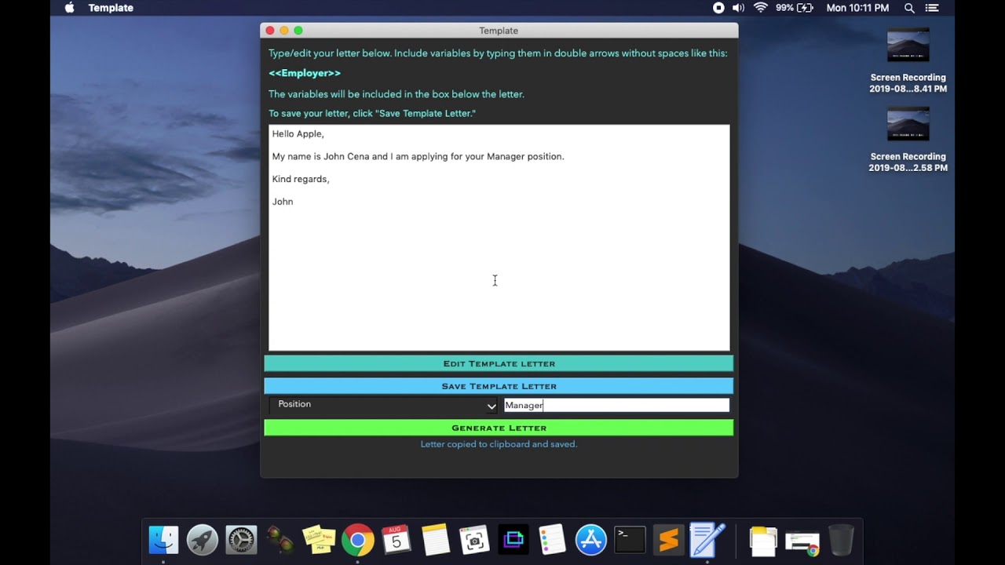This screenshot has width=1005, height=565.
Task: Click the Mon 10:11 PM clock
Action: [857, 8]
